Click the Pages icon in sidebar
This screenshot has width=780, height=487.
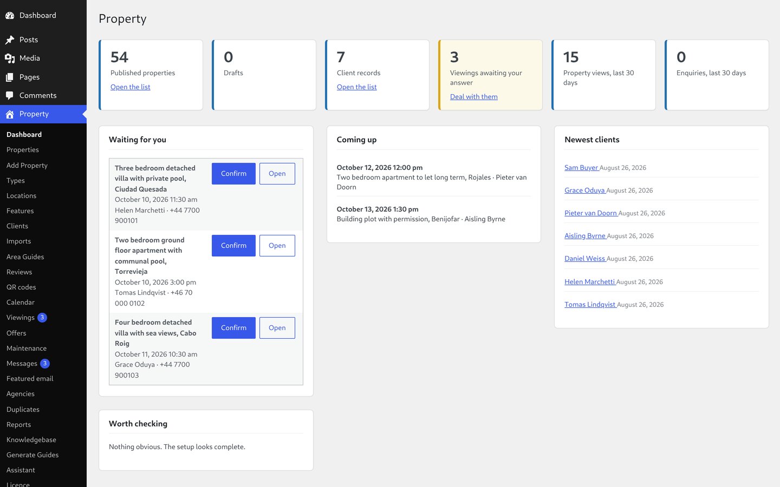[10, 77]
